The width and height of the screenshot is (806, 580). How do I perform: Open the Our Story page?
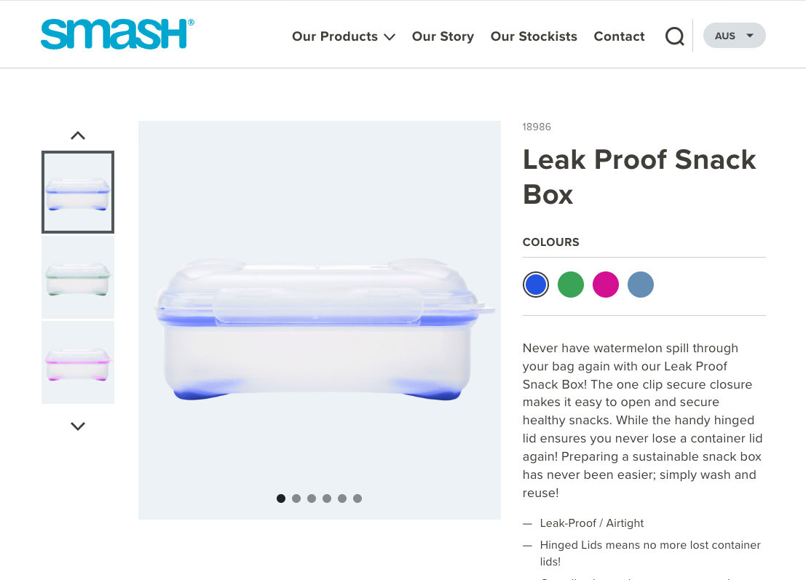point(443,36)
